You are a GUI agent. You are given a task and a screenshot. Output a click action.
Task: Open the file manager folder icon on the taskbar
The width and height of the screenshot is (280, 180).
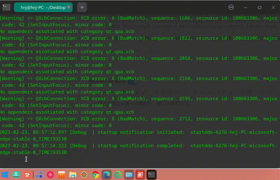(73, 175)
